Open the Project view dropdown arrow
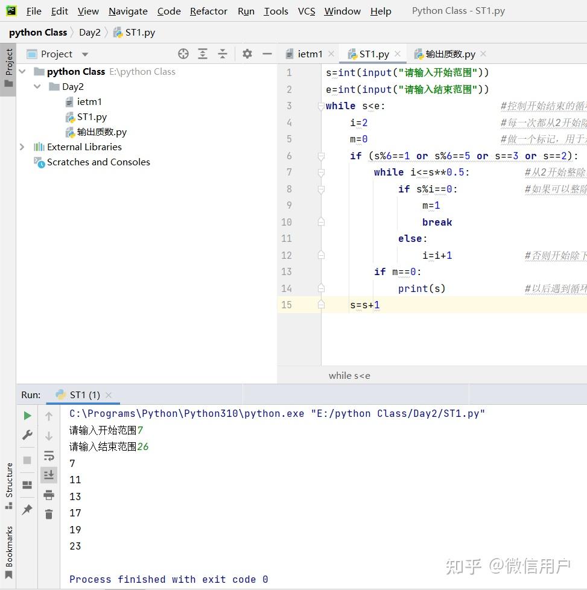The image size is (587, 590). pyautogui.click(x=85, y=54)
